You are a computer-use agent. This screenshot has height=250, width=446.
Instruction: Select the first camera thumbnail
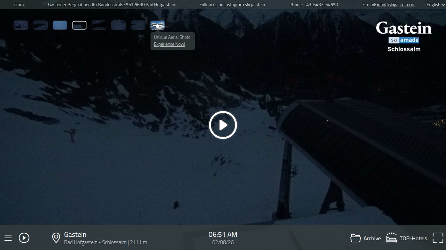pyautogui.click(x=21, y=25)
